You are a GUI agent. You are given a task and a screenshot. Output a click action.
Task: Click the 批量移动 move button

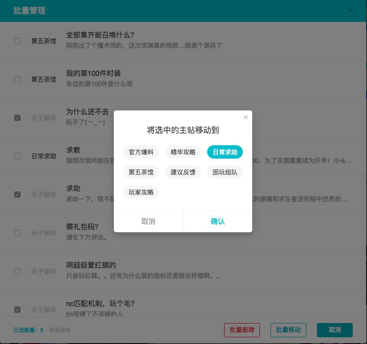[288, 330]
